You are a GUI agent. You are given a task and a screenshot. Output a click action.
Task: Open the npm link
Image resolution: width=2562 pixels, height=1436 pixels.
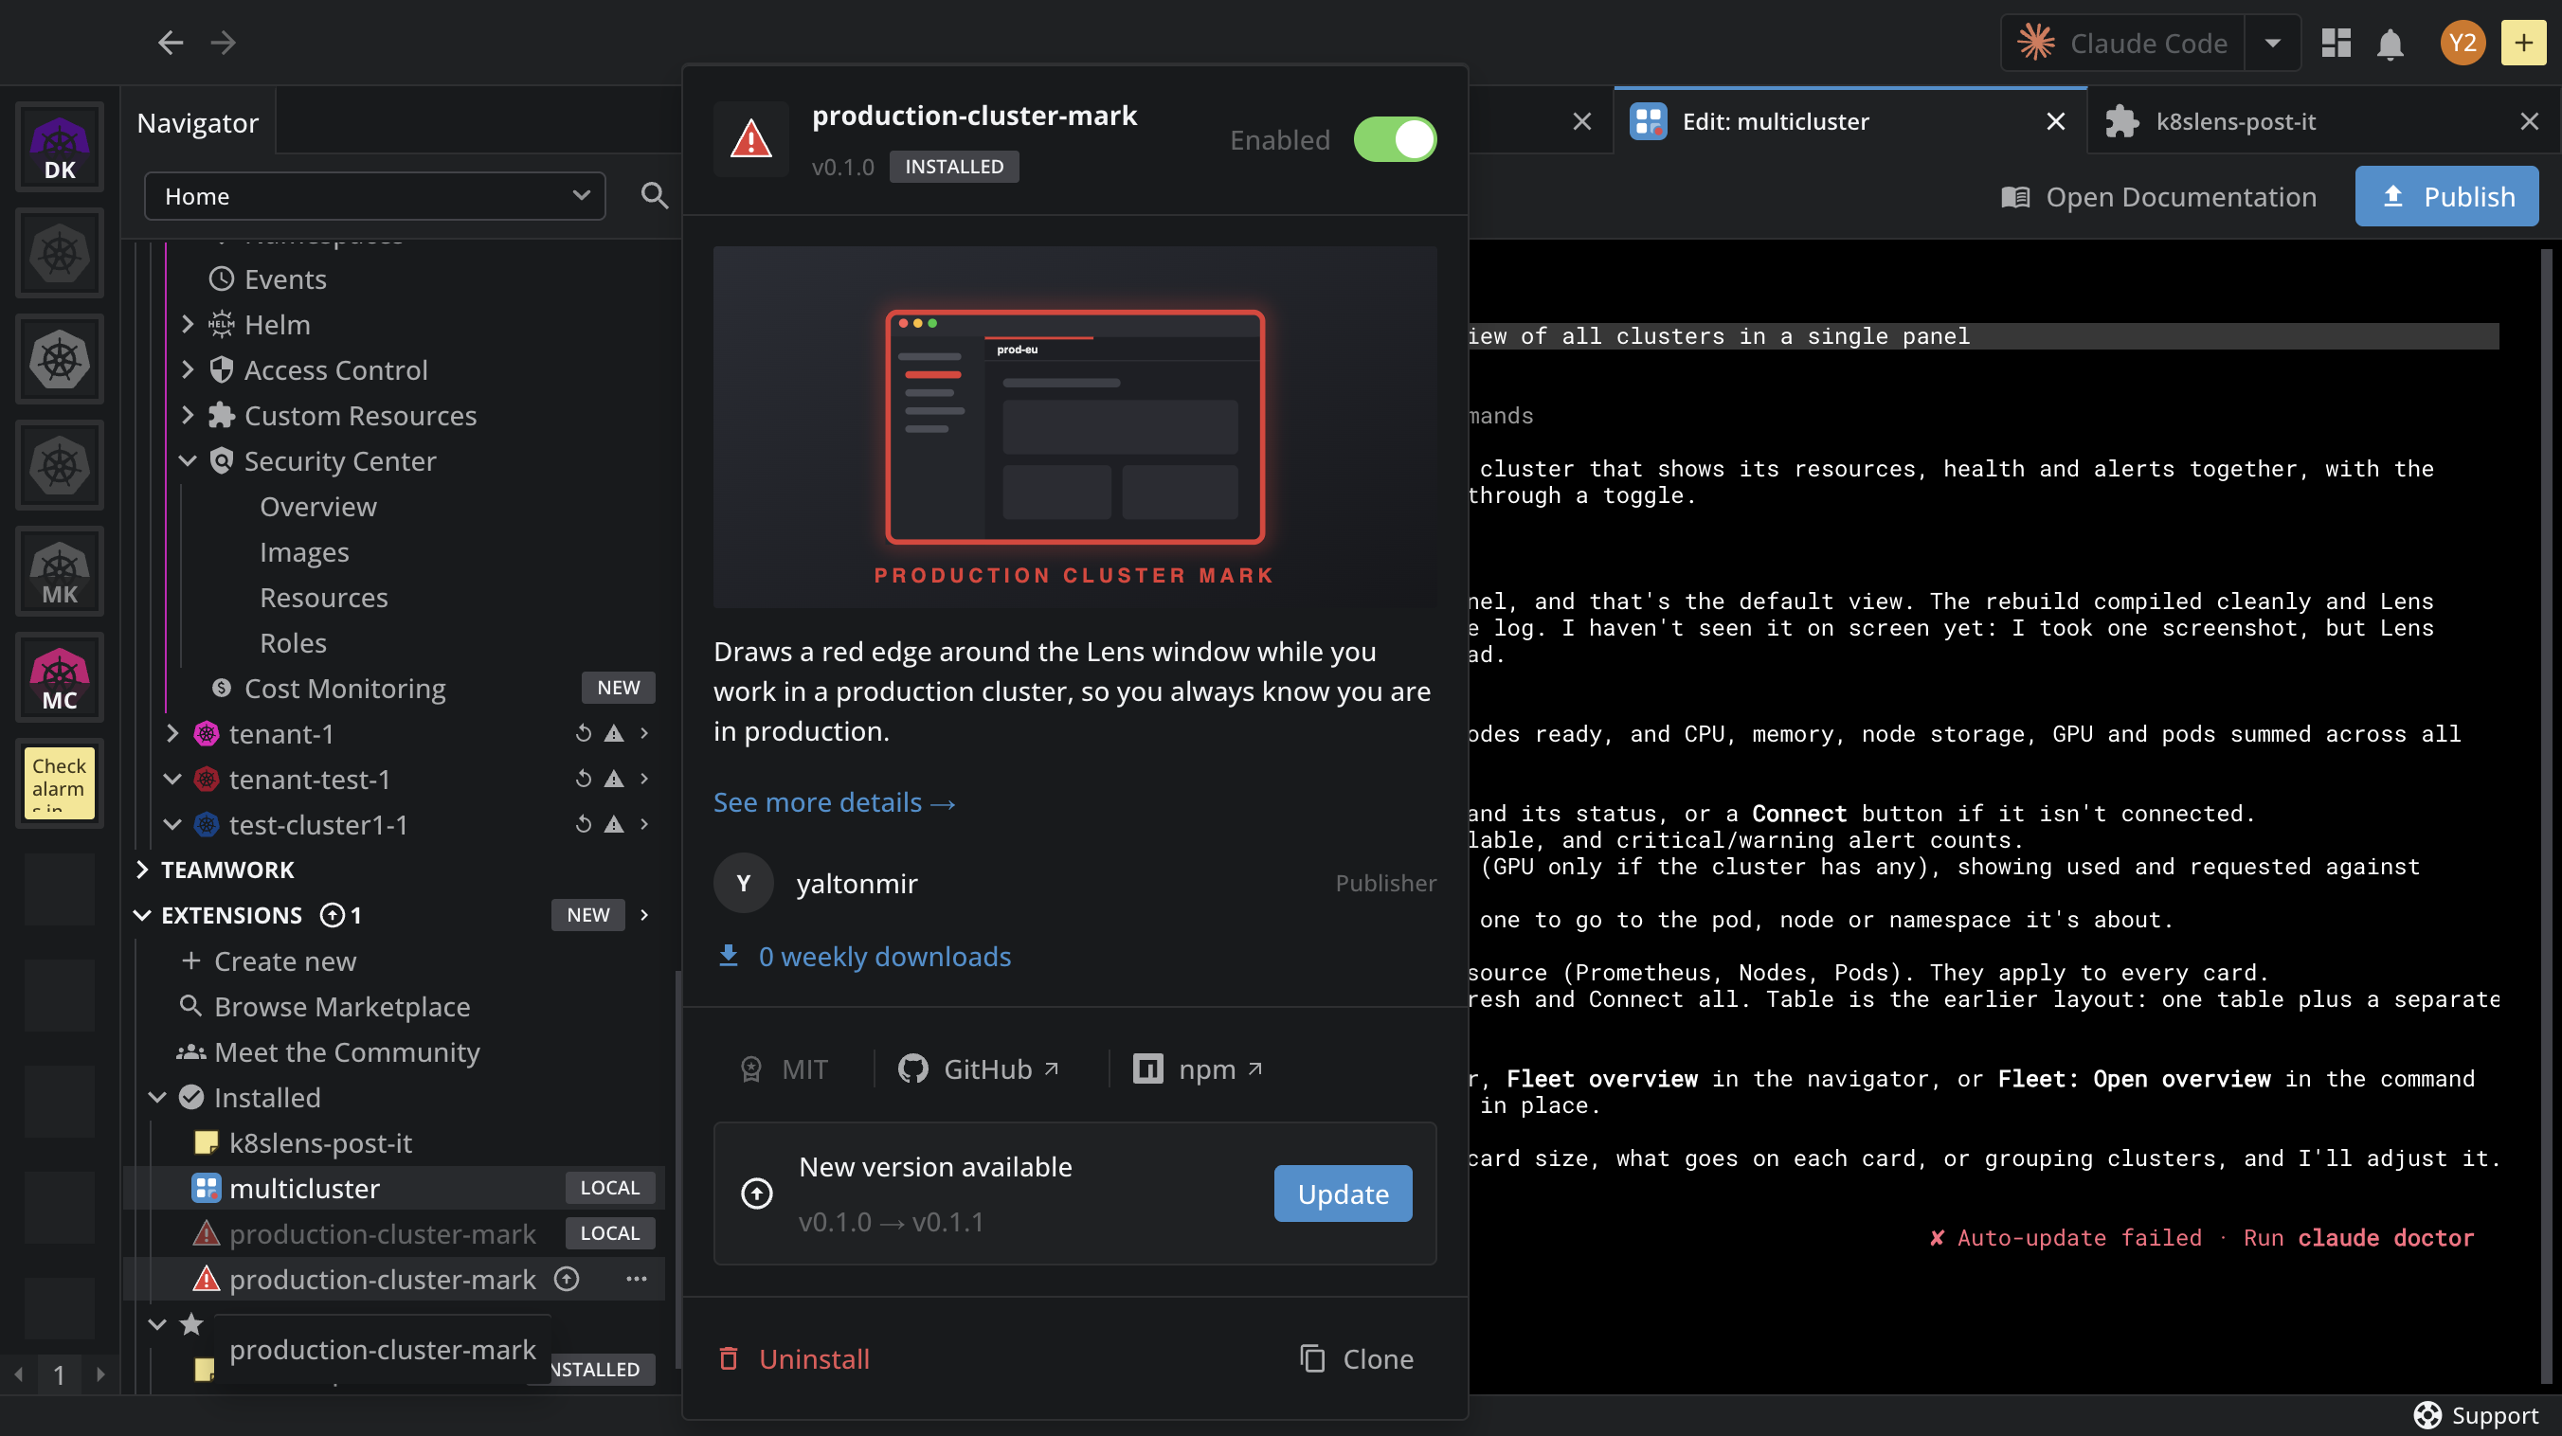[x=1198, y=1069]
